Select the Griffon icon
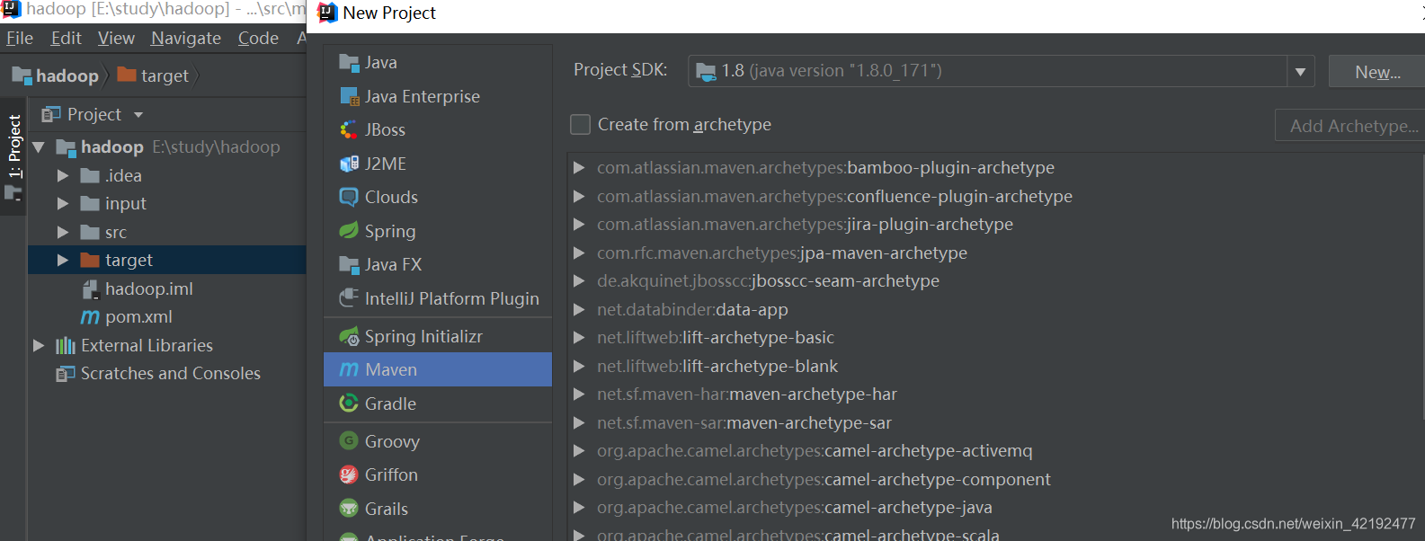The image size is (1425, 541). 349,474
